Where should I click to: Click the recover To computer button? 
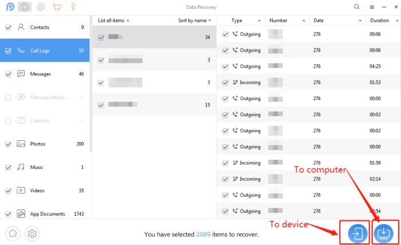pos(383,233)
